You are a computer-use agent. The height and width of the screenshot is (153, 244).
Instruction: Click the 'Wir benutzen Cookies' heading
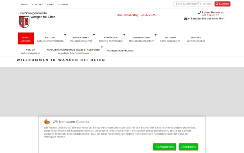pyautogui.click(x=71, y=122)
